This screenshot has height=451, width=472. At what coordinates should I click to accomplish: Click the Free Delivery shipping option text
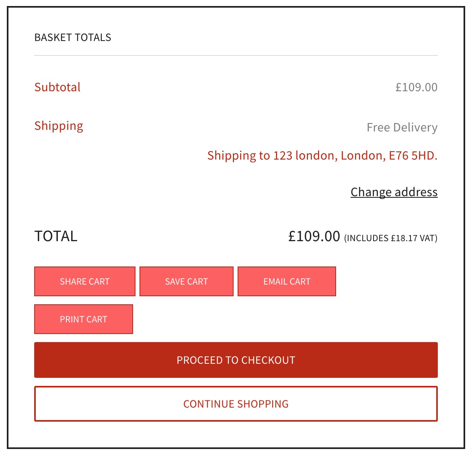(402, 127)
